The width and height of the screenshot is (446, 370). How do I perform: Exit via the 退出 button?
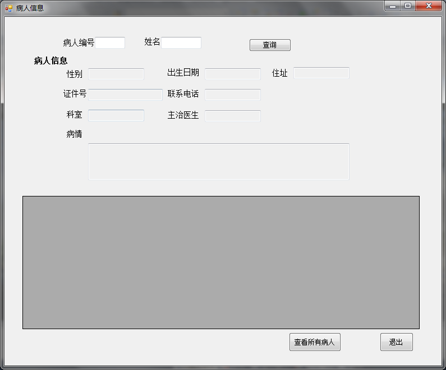click(x=397, y=342)
